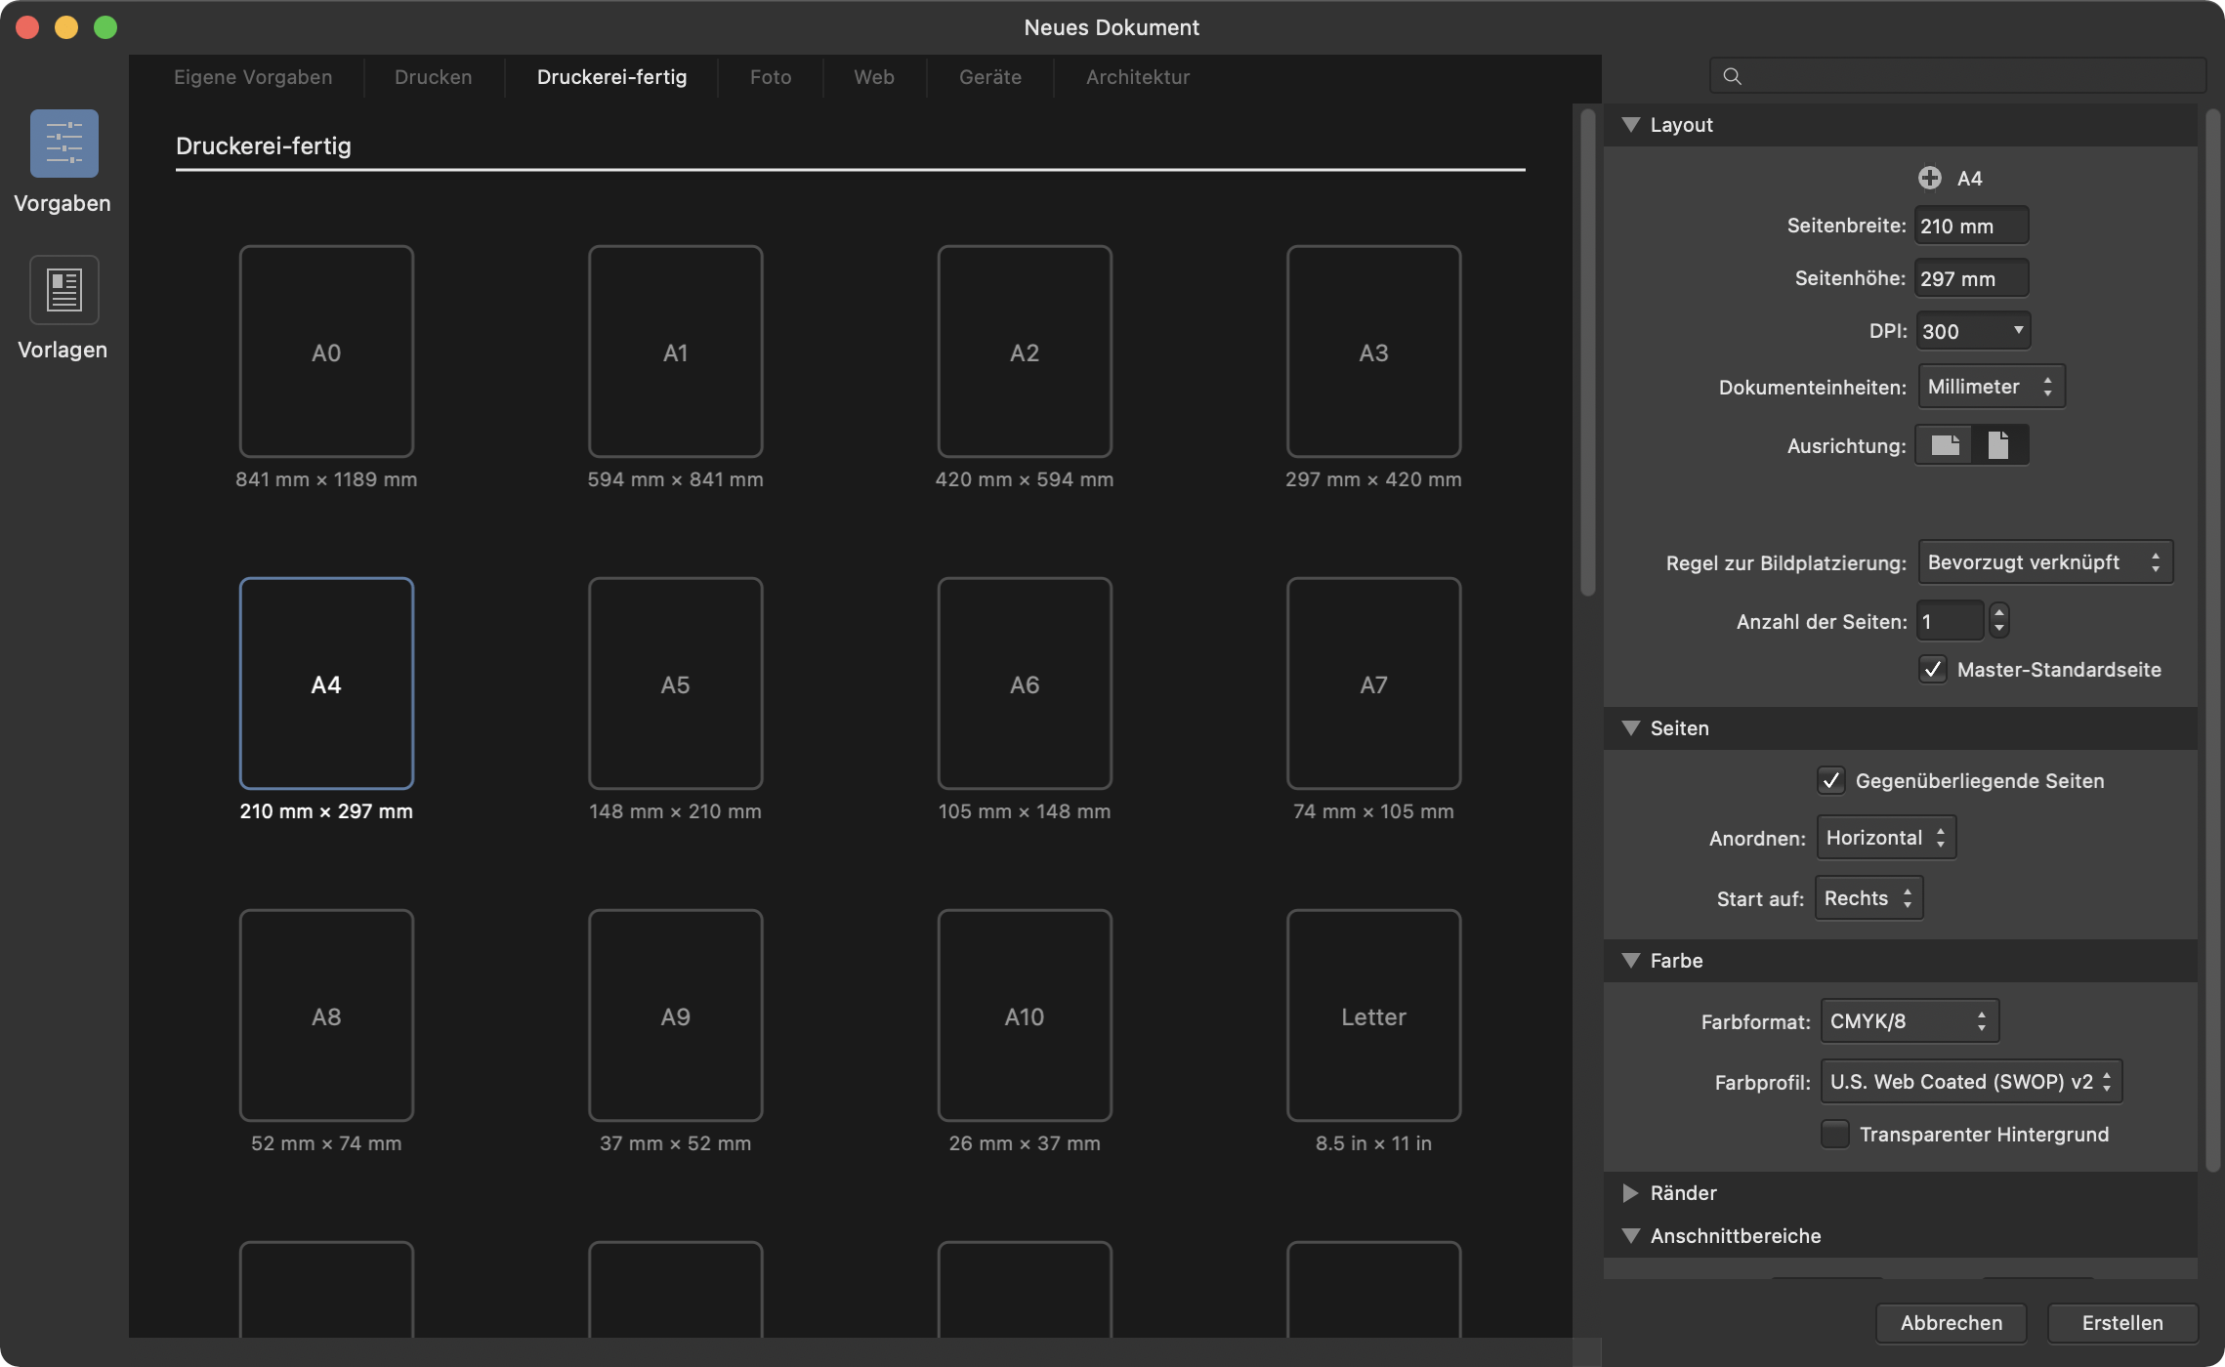Collapse the Layout section
The width and height of the screenshot is (2225, 1367).
1630,125
